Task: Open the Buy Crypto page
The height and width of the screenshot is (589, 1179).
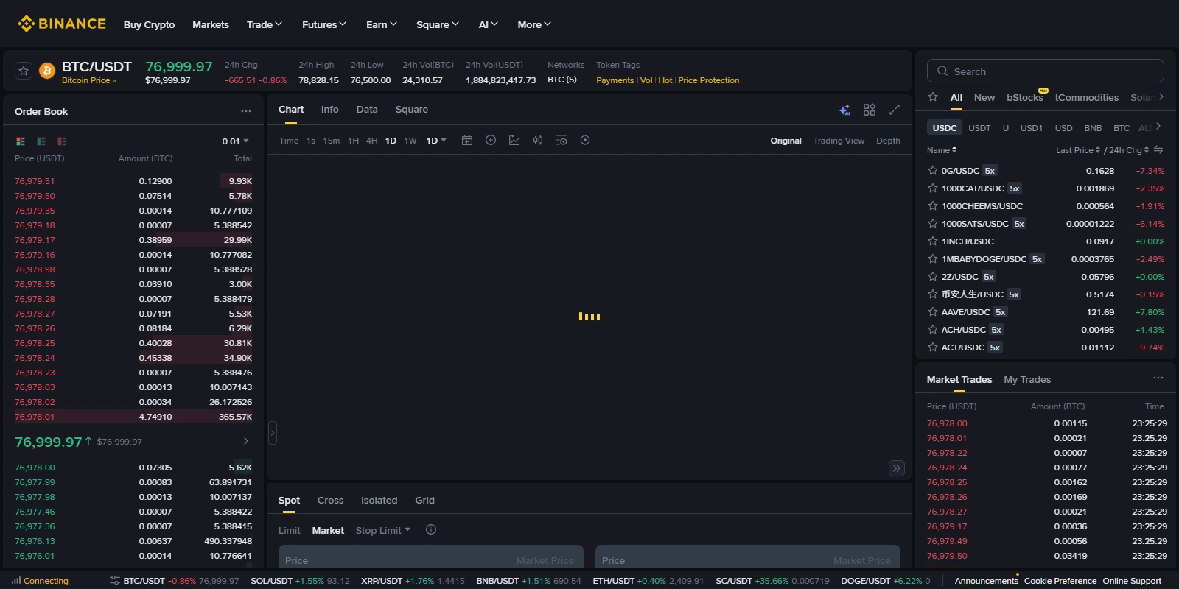Action: click(149, 24)
